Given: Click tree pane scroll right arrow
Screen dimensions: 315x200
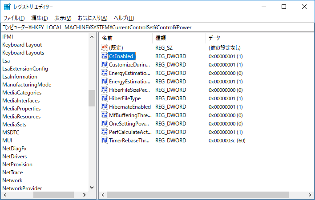Looking at the screenshot, I should (85, 195).
